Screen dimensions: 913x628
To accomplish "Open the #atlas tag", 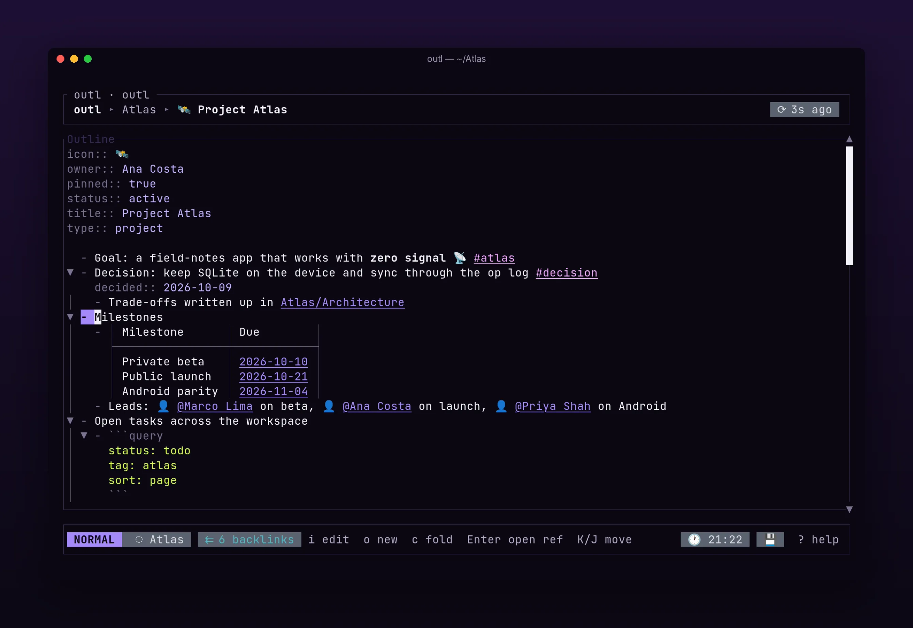I will 494,258.
